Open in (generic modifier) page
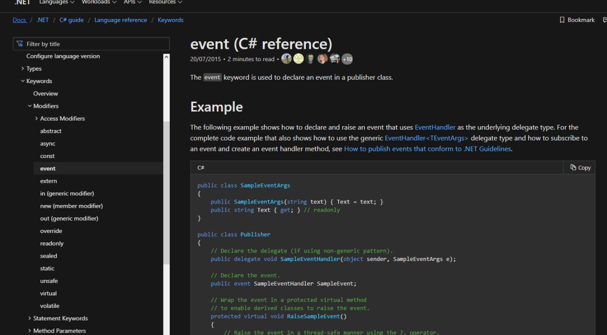The width and height of the screenshot is (607, 335). [67, 193]
